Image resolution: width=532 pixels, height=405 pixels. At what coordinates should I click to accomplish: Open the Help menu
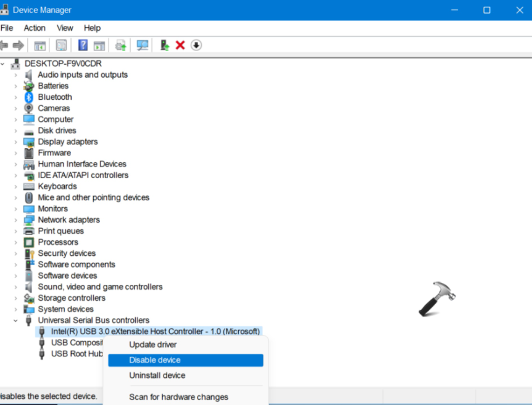93,28
